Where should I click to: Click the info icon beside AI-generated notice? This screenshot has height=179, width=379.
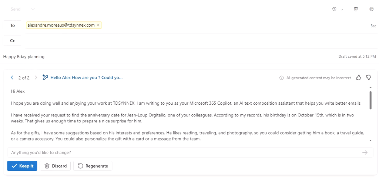click(281, 78)
